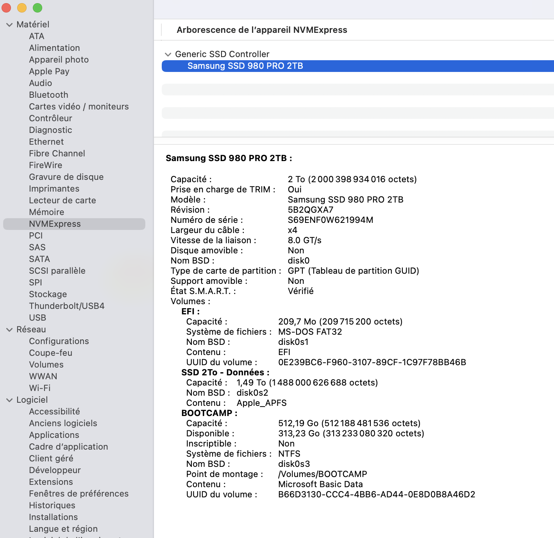Collapse the Réseau section
The width and height of the screenshot is (554, 538).
pyautogui.click(x=9, y=330)
